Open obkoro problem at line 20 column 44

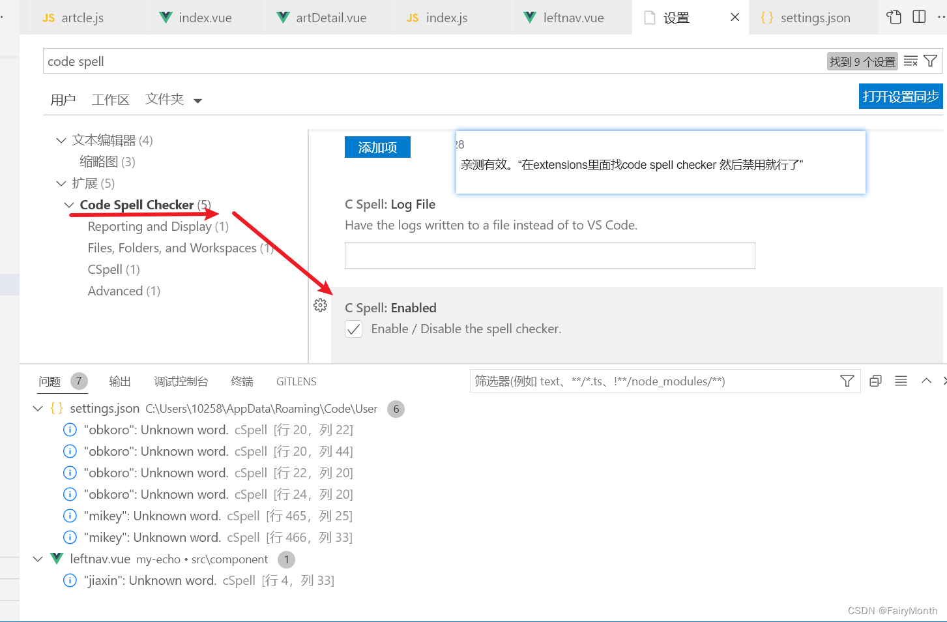(218, 451)
